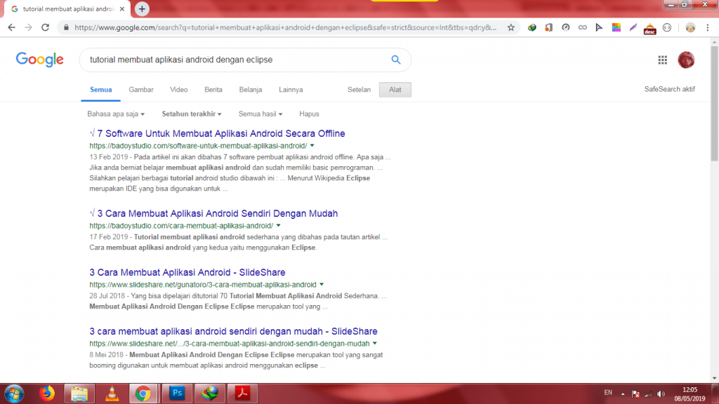Click the page vertical scrollbar

tap(714, 102)
